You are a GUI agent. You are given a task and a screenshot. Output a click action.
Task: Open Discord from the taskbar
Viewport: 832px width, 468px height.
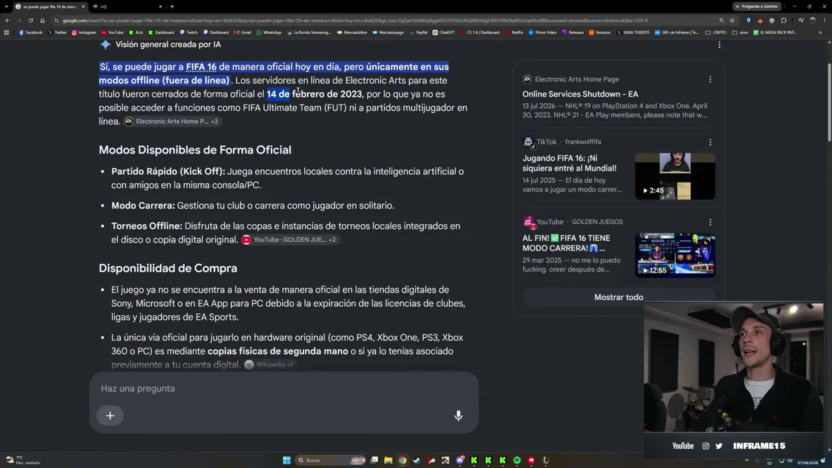(x=460, y=460)
